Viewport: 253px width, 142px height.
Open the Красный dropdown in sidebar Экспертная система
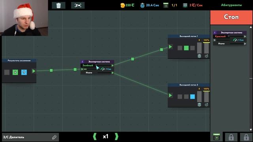pos(222,36)
